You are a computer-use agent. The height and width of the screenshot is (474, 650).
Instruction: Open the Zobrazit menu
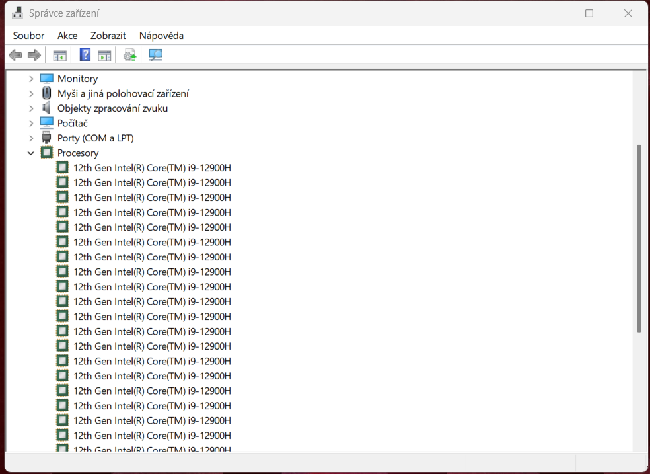[x=108, y=36]
